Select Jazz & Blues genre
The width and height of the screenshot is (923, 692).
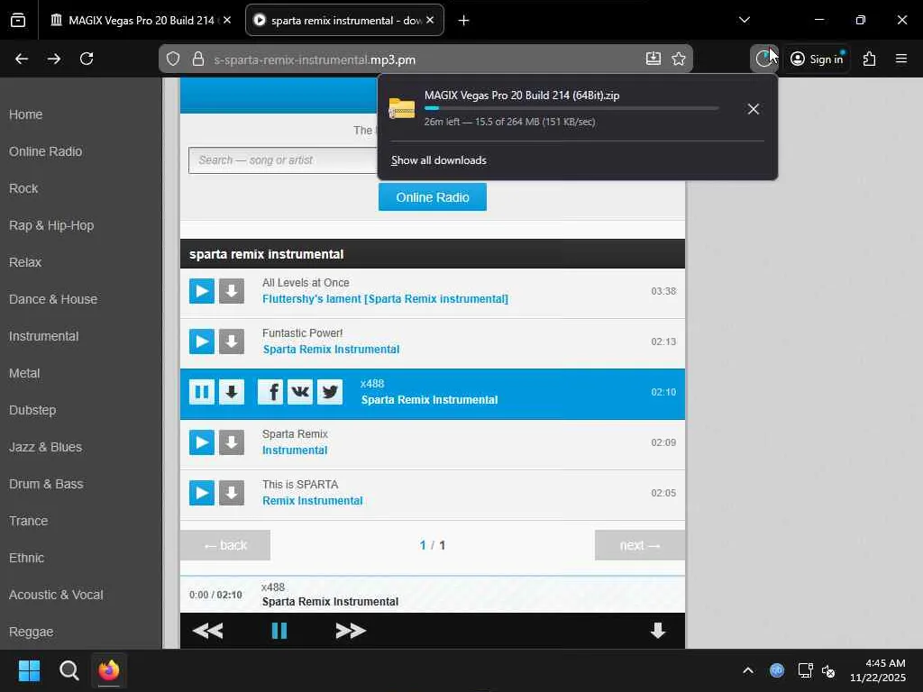45,447
